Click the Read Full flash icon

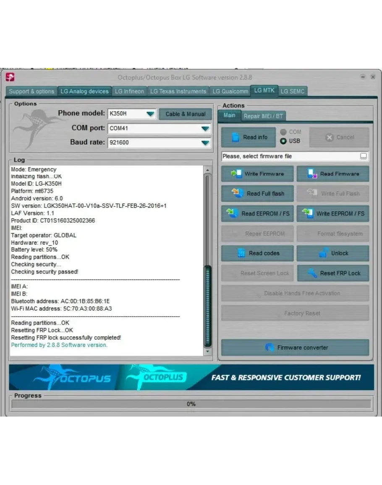click(x=238, y=194)
